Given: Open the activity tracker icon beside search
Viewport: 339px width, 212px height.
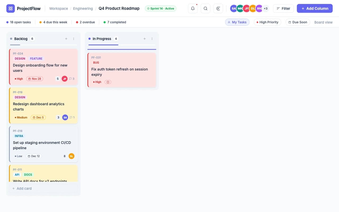Looking at the screenshot, I should click(218, 8).
